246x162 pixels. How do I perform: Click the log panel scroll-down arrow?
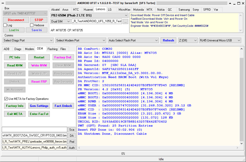(242, 144)
